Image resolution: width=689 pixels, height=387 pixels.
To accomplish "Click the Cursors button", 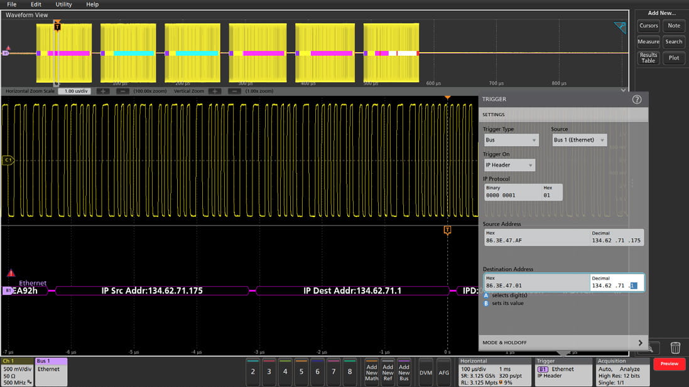I will 649,26.
